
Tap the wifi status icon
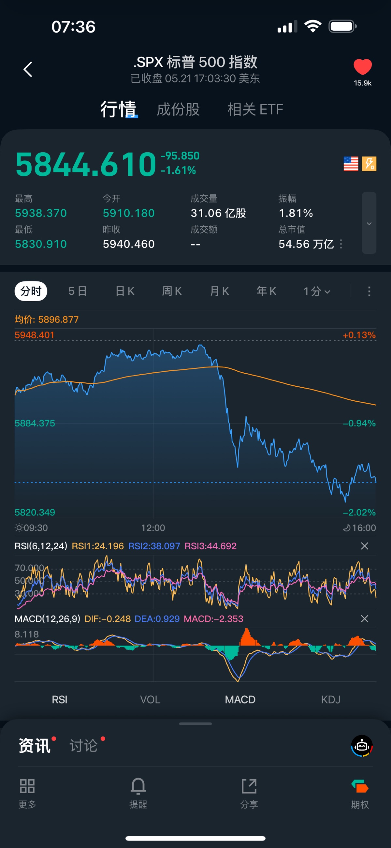pyautogui.click(x=313, y=26)
